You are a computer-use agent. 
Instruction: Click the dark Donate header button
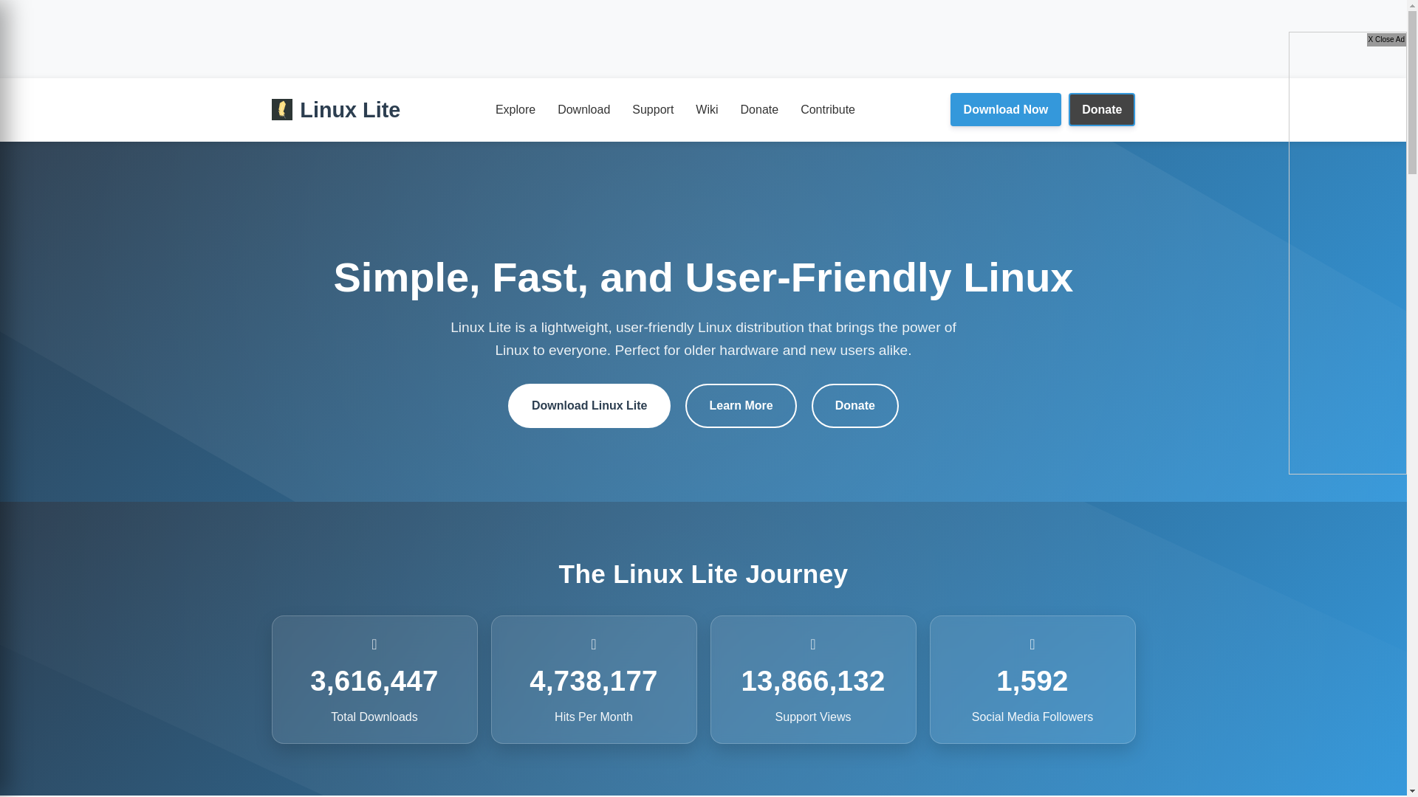coord(1102,109)
